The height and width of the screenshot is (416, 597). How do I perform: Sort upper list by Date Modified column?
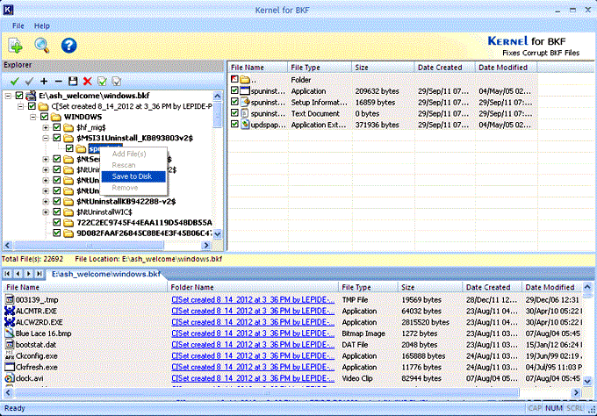pyautogui.click(x=506, y=68)
